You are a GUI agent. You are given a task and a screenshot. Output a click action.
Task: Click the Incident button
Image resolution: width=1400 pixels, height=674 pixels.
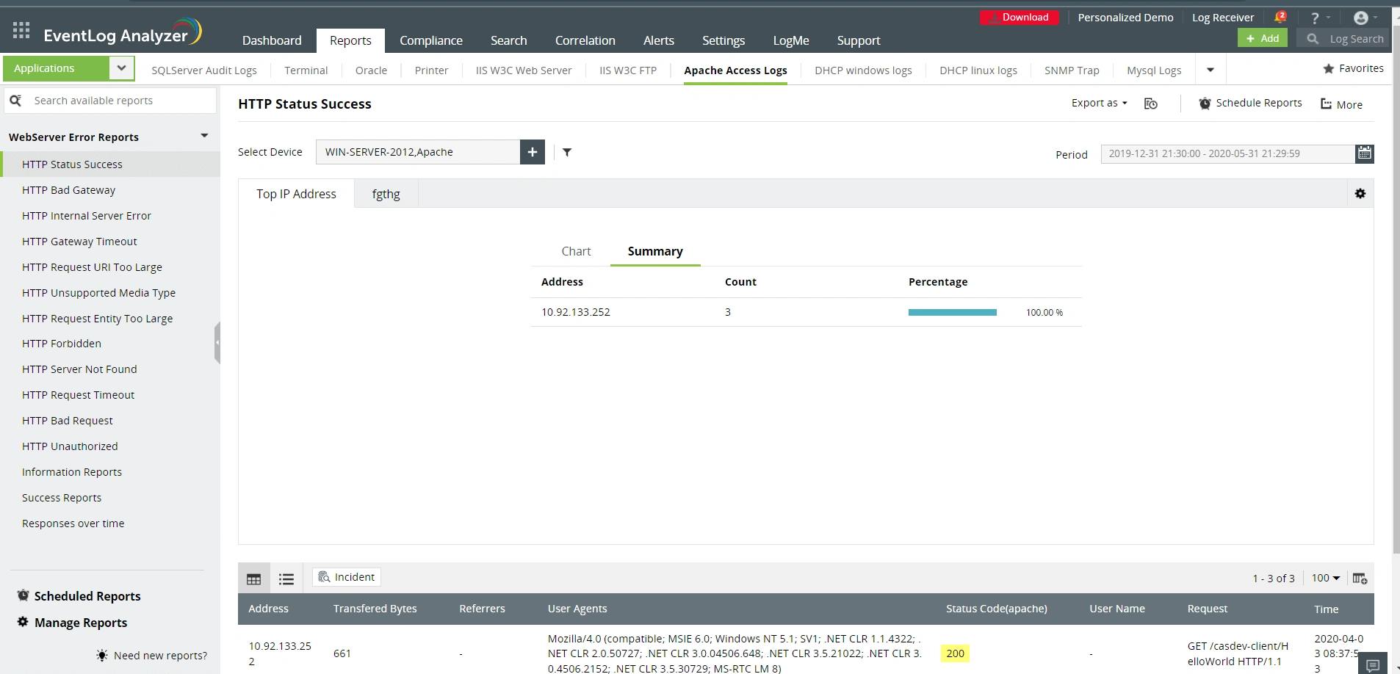[x=347, y=577]
